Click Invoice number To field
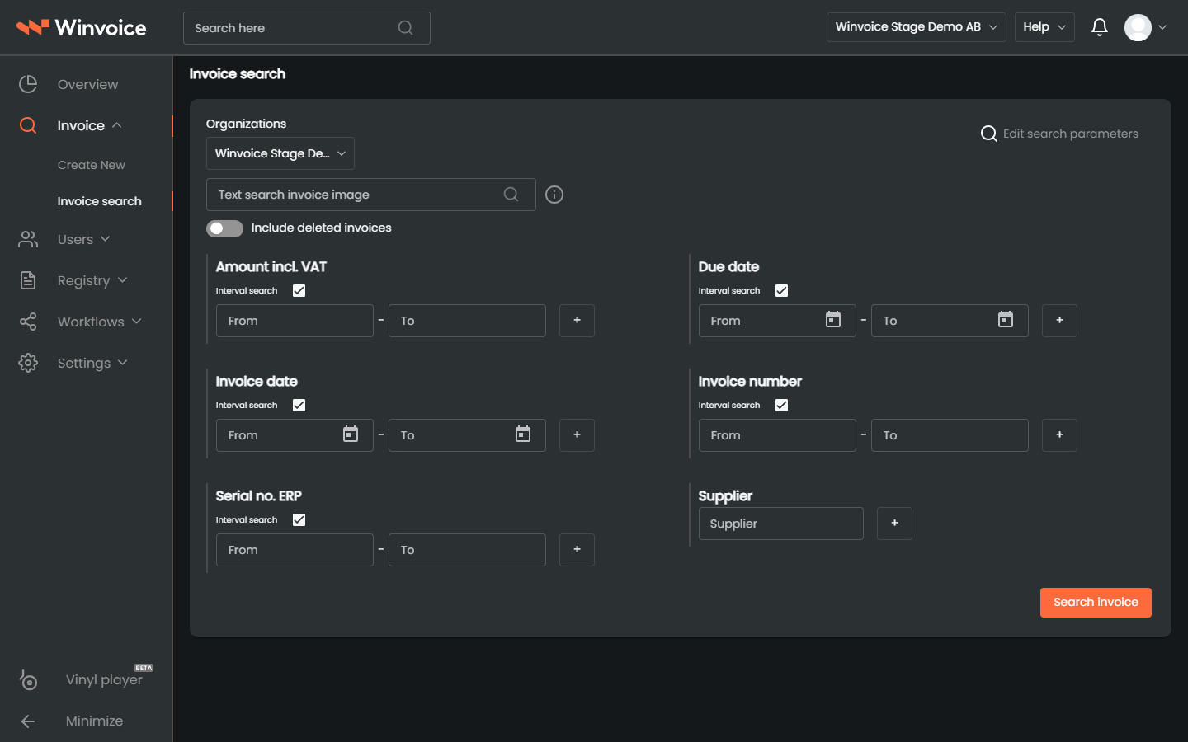Image resolution: width=1188 pixels, height=742 pixels. (950, 435)
